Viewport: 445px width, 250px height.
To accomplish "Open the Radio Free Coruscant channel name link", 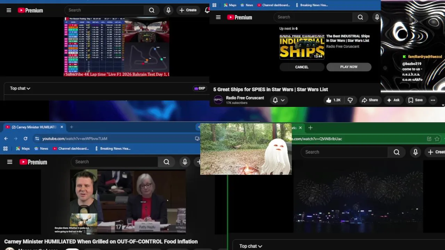I will tap(245, 98).
